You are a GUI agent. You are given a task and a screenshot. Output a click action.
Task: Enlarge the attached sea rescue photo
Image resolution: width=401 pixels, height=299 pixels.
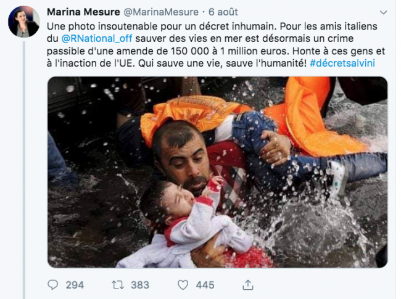[217, 172]
